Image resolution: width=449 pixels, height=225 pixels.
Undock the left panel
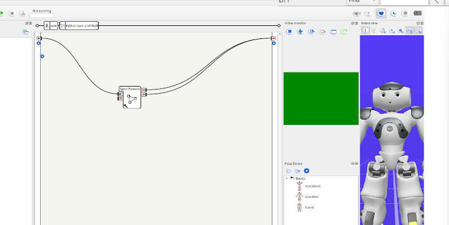pyautogui.click(x=27, y=23)
